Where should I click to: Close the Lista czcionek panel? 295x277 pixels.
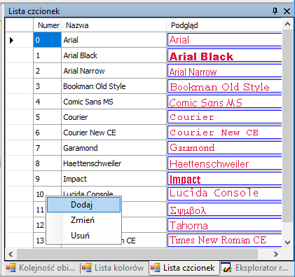coord(287,11)
